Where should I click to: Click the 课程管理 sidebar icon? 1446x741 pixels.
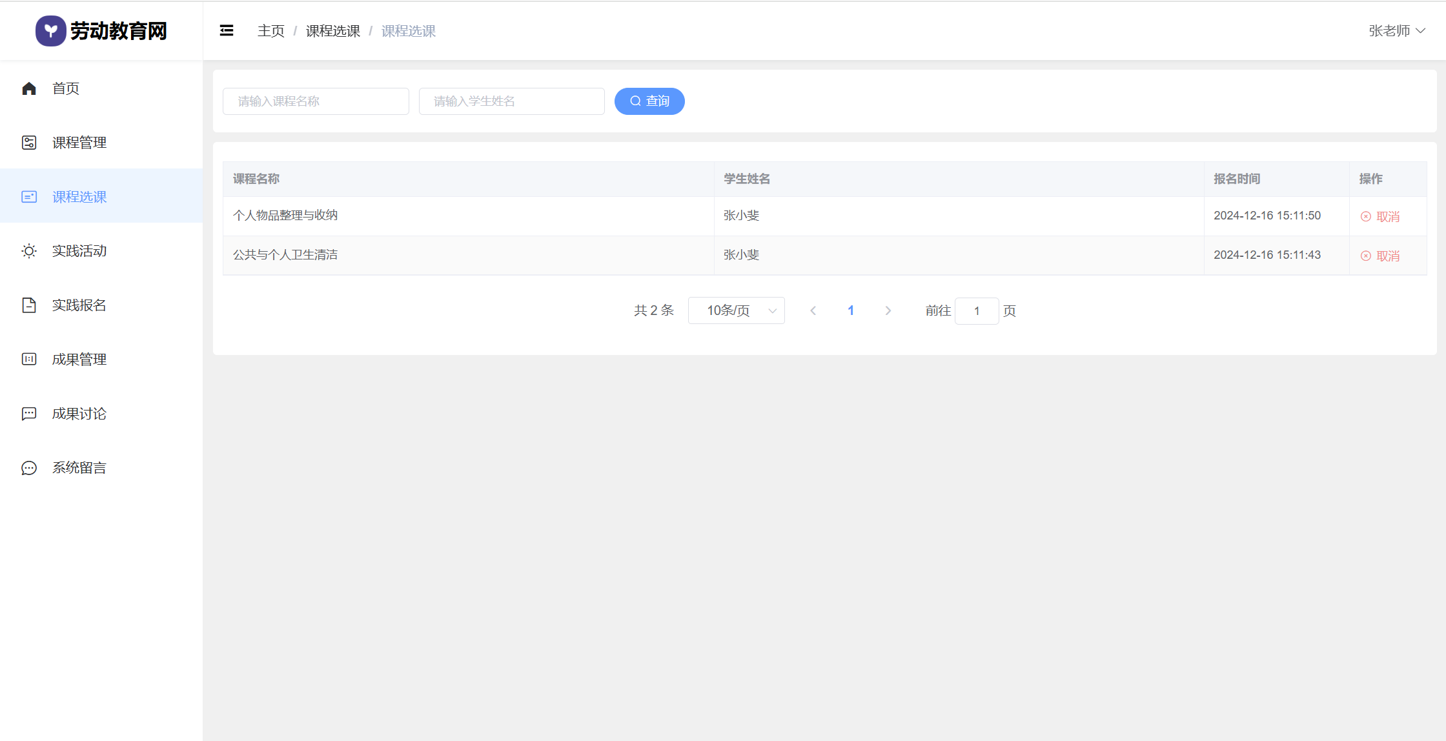click(x=29, y=143)
